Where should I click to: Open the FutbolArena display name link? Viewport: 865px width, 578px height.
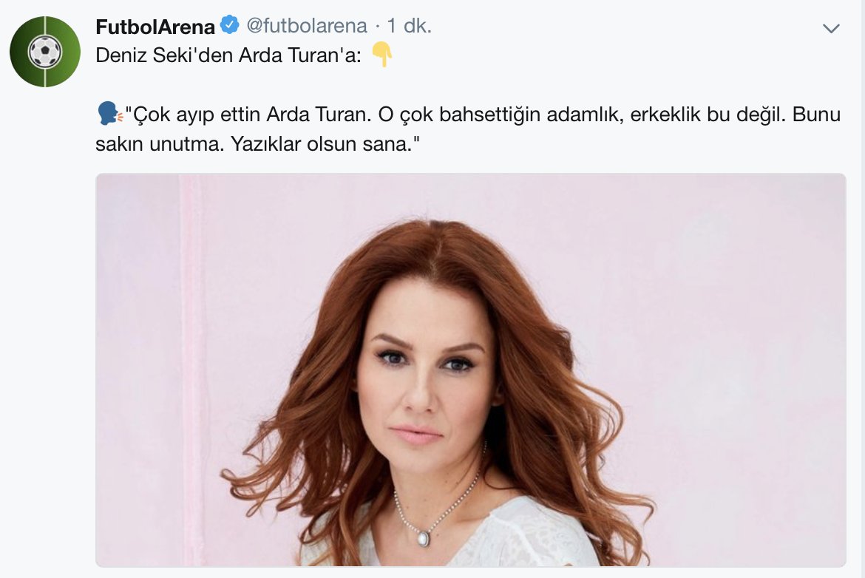(x=155, y=26)
